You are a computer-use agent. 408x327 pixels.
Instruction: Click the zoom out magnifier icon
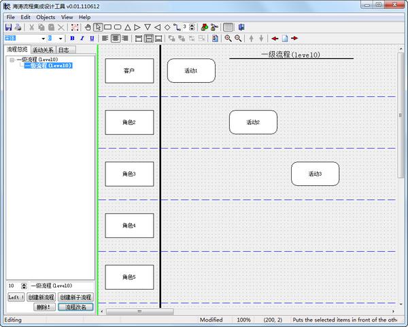[239, 39]
